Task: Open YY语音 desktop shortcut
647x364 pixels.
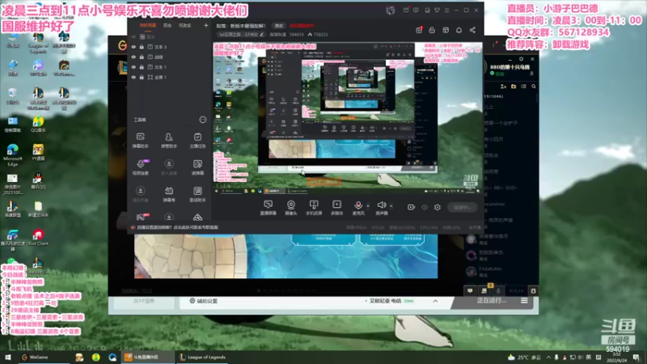Action: pos(38,152)
